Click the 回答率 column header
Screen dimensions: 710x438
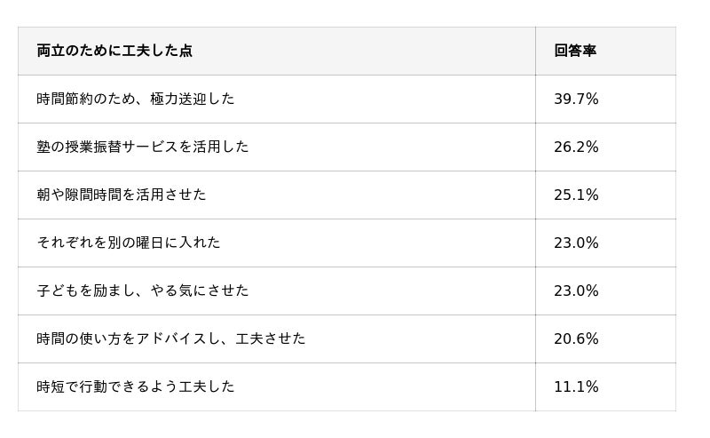[x=575, y=51]
